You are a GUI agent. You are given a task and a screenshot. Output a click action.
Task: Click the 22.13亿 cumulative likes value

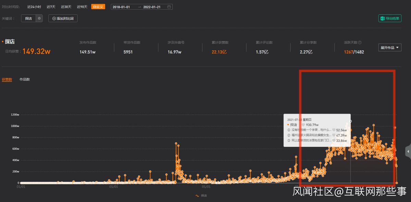coord(219,52)
